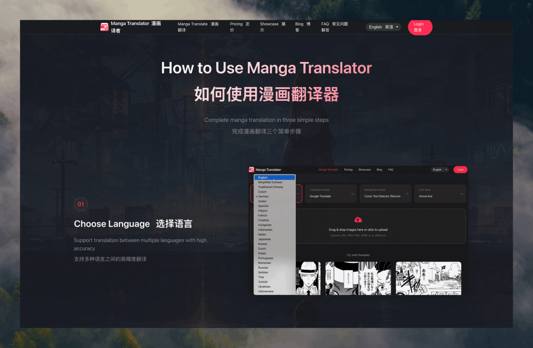Visit the Blog nav link
The image size is (533, 348).
(x=303, y=27)
